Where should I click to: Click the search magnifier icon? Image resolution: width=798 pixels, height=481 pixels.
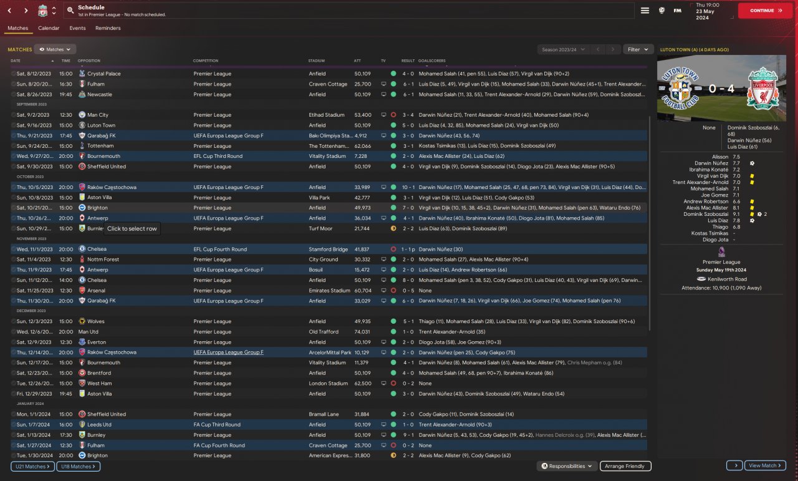point(70,11)
